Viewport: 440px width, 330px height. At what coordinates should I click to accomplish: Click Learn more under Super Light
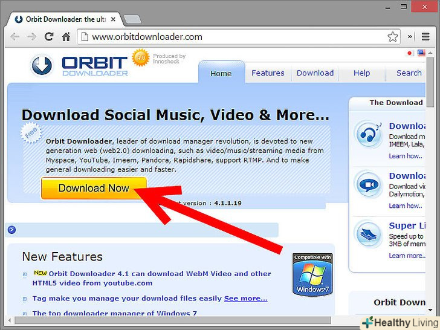pyautogui.click(x=407, y=256)
